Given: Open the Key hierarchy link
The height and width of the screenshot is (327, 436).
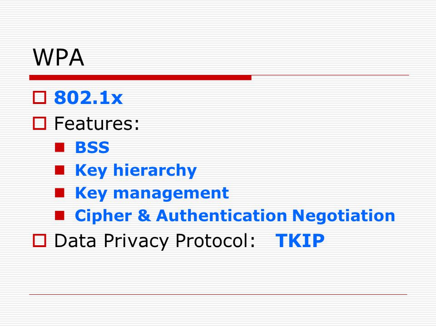Looking at the screenshot, I should (136, 170).
